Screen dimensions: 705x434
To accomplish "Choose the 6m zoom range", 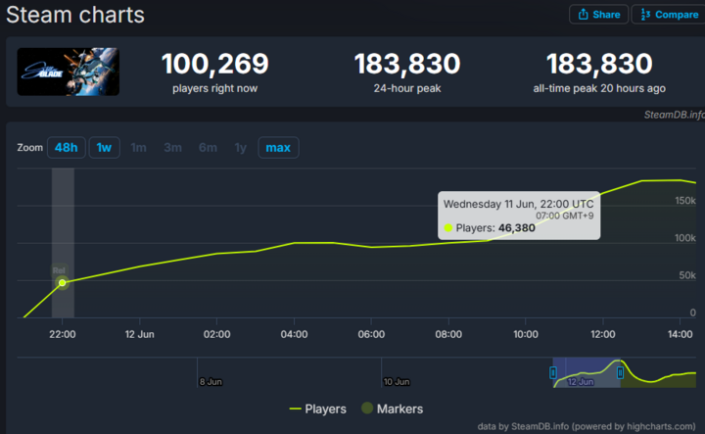I will 208,148.
